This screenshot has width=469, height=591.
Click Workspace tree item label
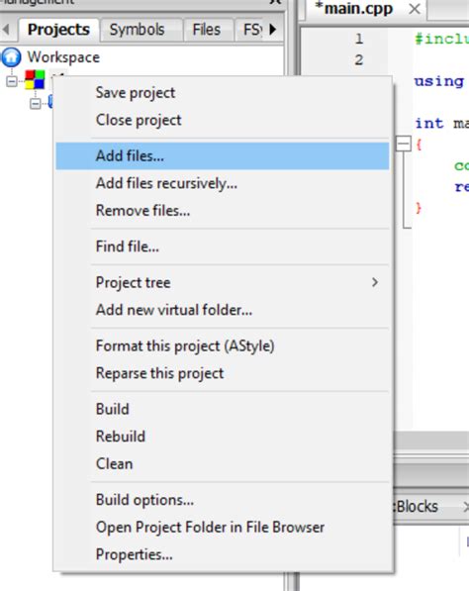pyautogui.click(x=63, y=57)
